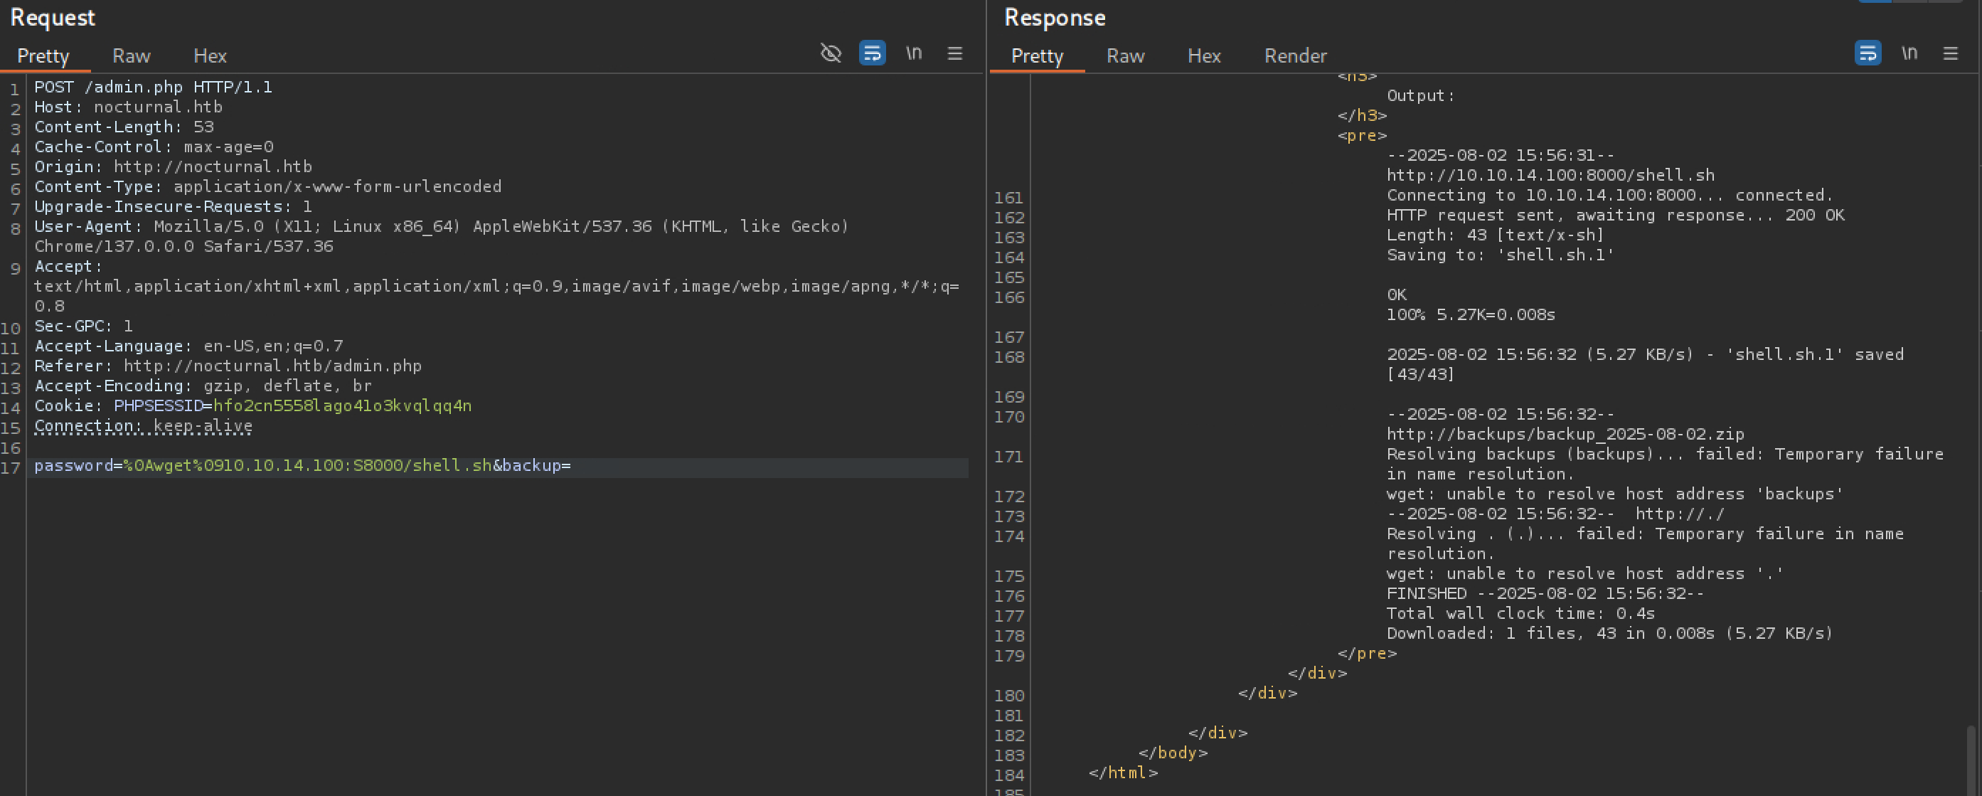Click request line number 17
The height and width of the screenshot is (796, 1982).
[x=11, y=468]
